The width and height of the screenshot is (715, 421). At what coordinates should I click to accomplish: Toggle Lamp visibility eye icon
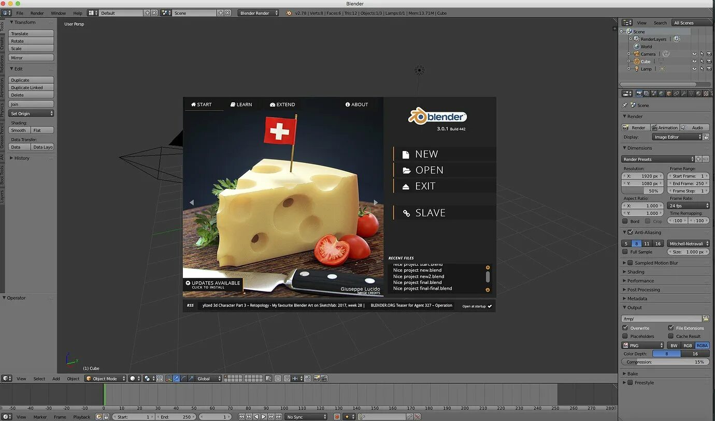coord(695,69)
